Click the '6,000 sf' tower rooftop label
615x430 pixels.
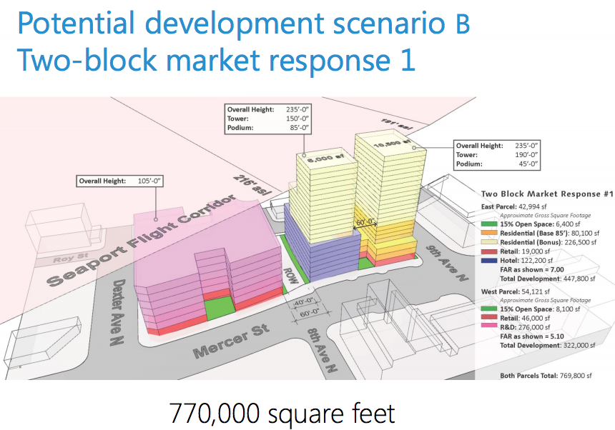(x=325, y=159)
